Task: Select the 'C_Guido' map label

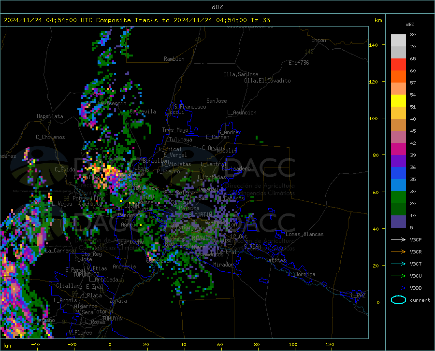Action: (x=65, y=169)
